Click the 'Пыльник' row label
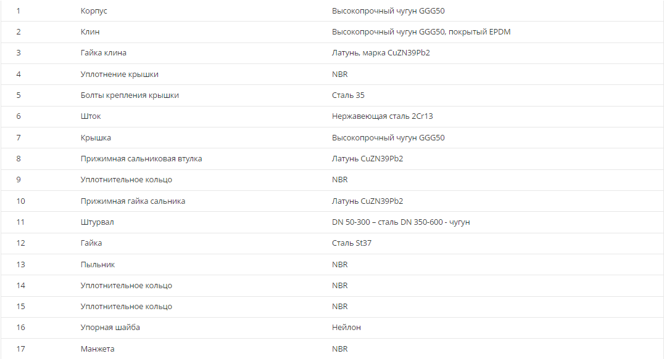 98,265
